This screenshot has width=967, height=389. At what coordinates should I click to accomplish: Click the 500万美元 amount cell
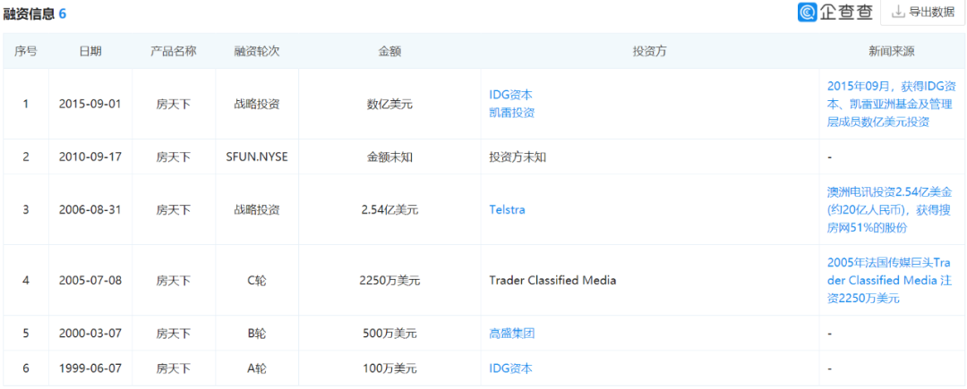(x=389, y=334)
